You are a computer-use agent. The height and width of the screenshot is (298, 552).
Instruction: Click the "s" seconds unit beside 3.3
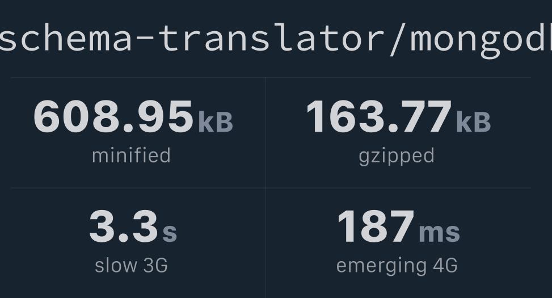[x=169, y=233]
